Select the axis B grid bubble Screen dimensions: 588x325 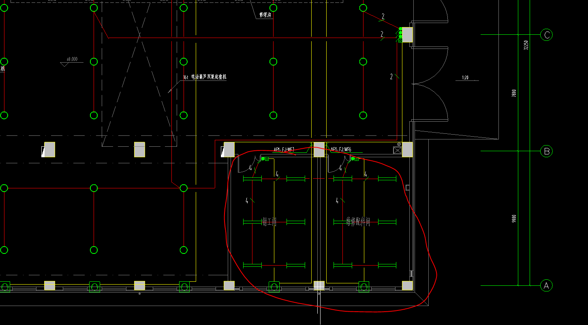(x=546, y=151)
